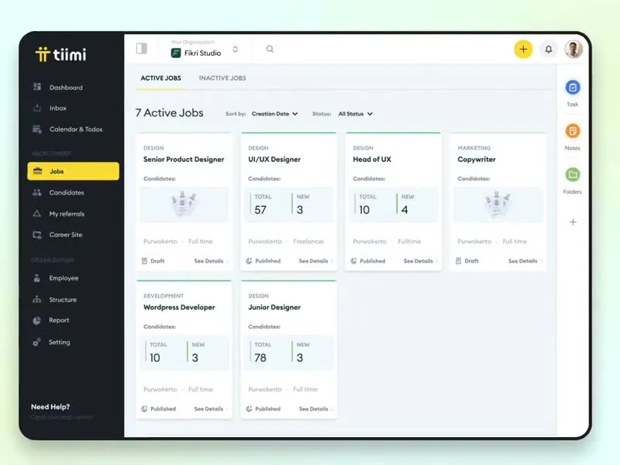Open the Folders panel icon
This screenshot has width=620, height=465.
573,174
